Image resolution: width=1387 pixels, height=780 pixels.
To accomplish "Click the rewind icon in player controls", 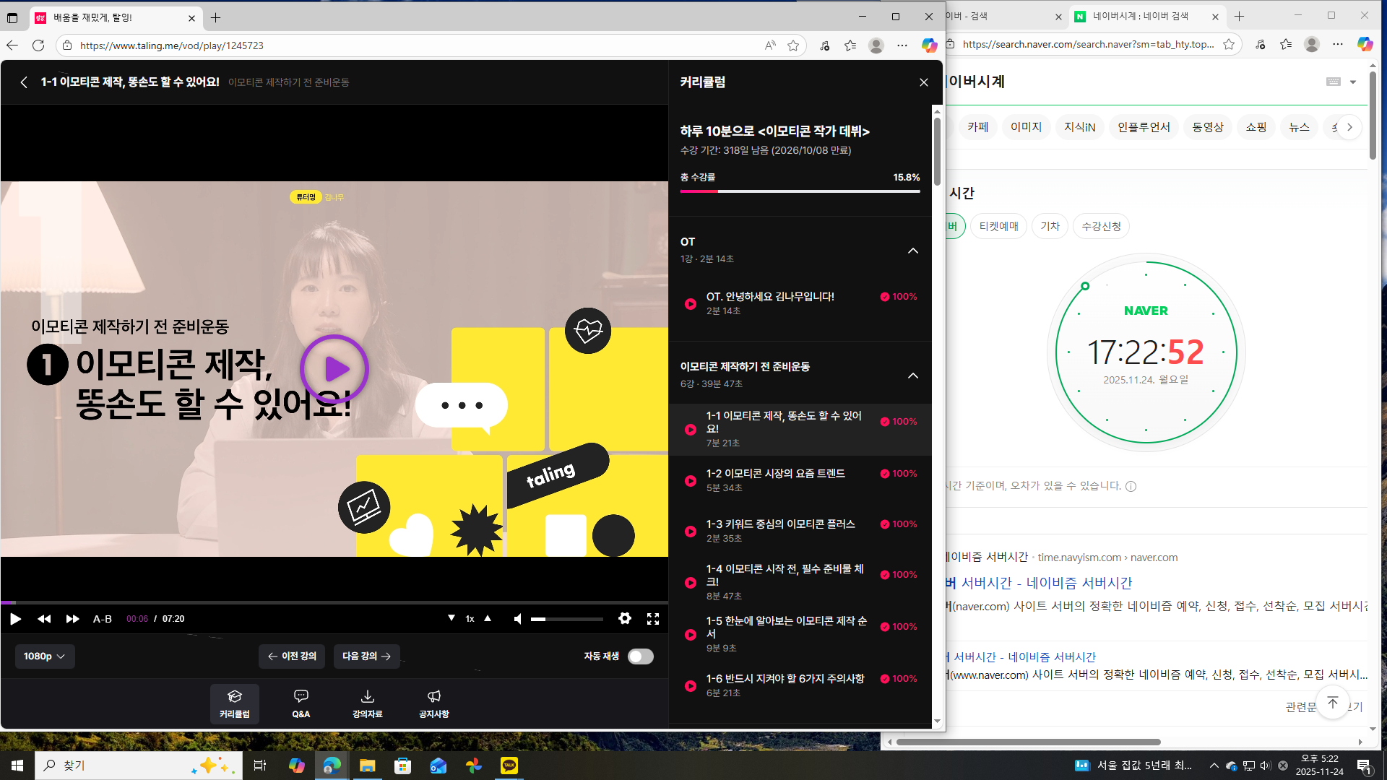I will point(44,619).
